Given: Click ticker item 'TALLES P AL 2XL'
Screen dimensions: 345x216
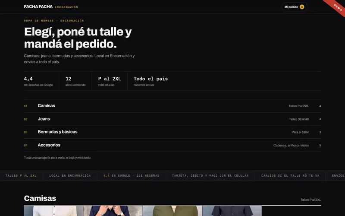Looking at the screenshot, I should (21, 176).
